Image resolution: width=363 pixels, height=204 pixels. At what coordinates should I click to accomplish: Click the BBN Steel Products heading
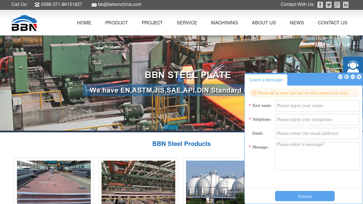(181, 144)
